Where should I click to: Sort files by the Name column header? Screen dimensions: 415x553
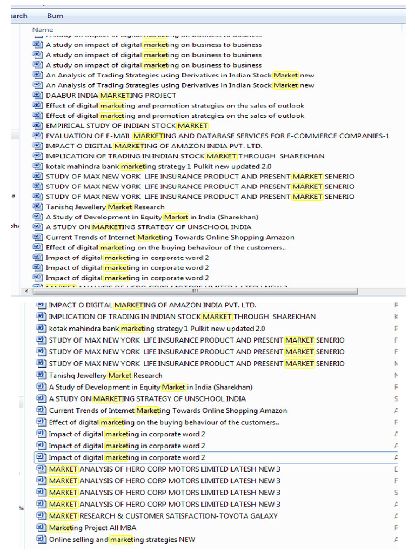coord(43,30)
